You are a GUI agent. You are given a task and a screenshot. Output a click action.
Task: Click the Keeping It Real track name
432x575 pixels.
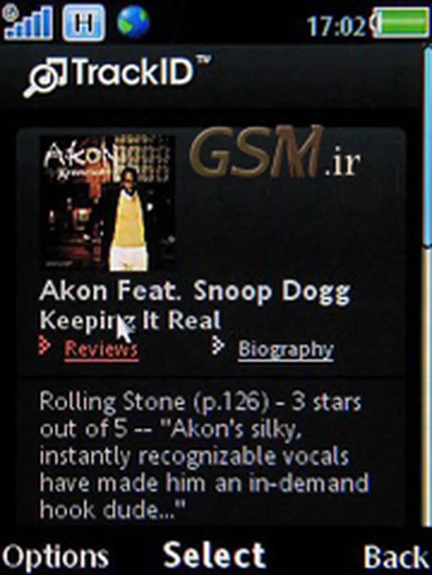point(130,321)
